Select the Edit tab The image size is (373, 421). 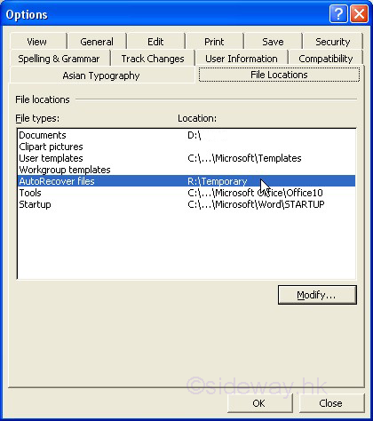click(155, 42)
